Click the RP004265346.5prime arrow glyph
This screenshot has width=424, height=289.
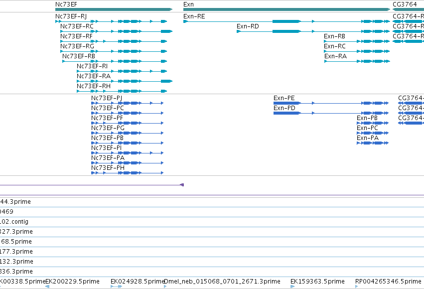pos(356,287)
